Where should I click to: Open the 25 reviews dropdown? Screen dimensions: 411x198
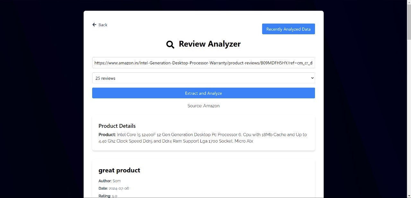click(204, 78)
